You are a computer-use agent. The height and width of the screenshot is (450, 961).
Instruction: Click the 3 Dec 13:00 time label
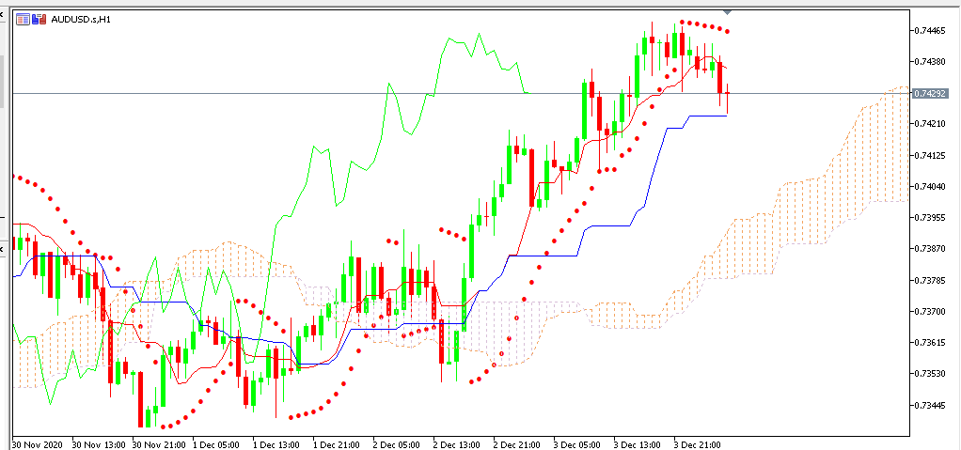tap(637, 443)
